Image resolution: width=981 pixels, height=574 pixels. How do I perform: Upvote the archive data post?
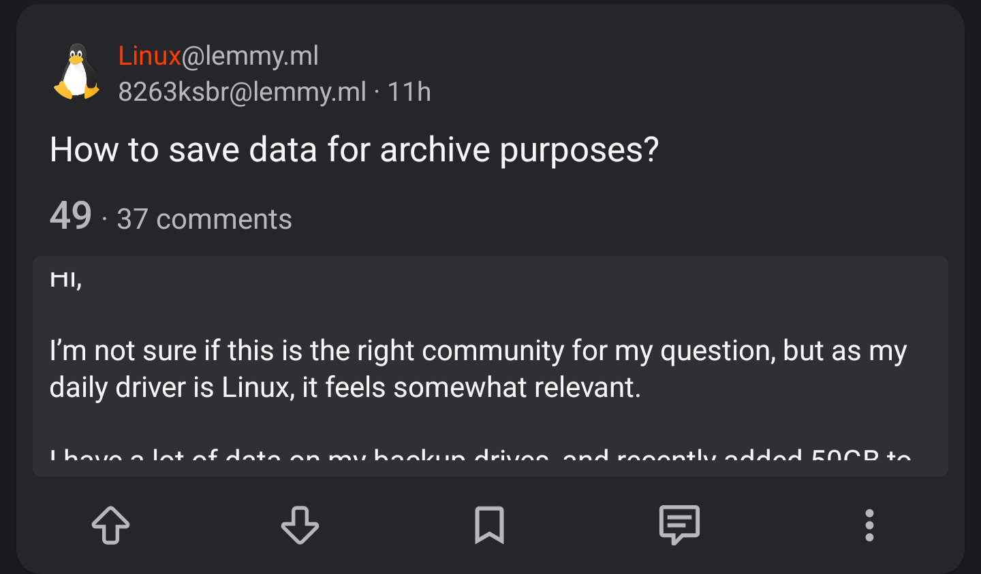[x=111, y=525]
